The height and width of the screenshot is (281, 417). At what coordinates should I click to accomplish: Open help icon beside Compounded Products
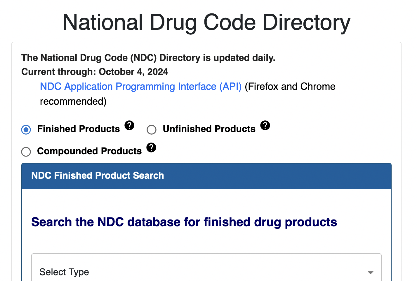click(151, 147)
